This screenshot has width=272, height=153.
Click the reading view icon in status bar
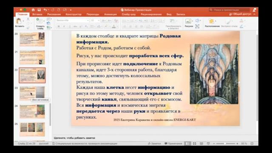click(x=201, y=144)
